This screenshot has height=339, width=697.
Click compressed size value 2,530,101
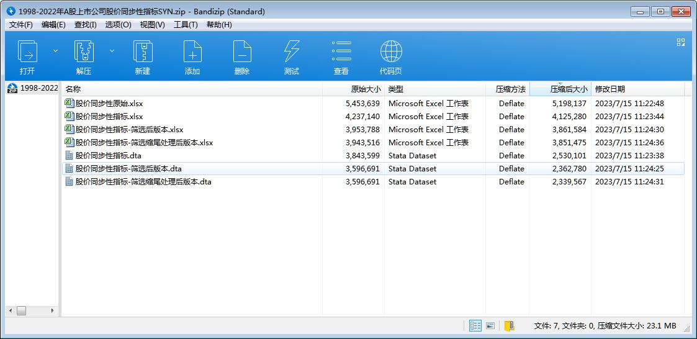569,155
